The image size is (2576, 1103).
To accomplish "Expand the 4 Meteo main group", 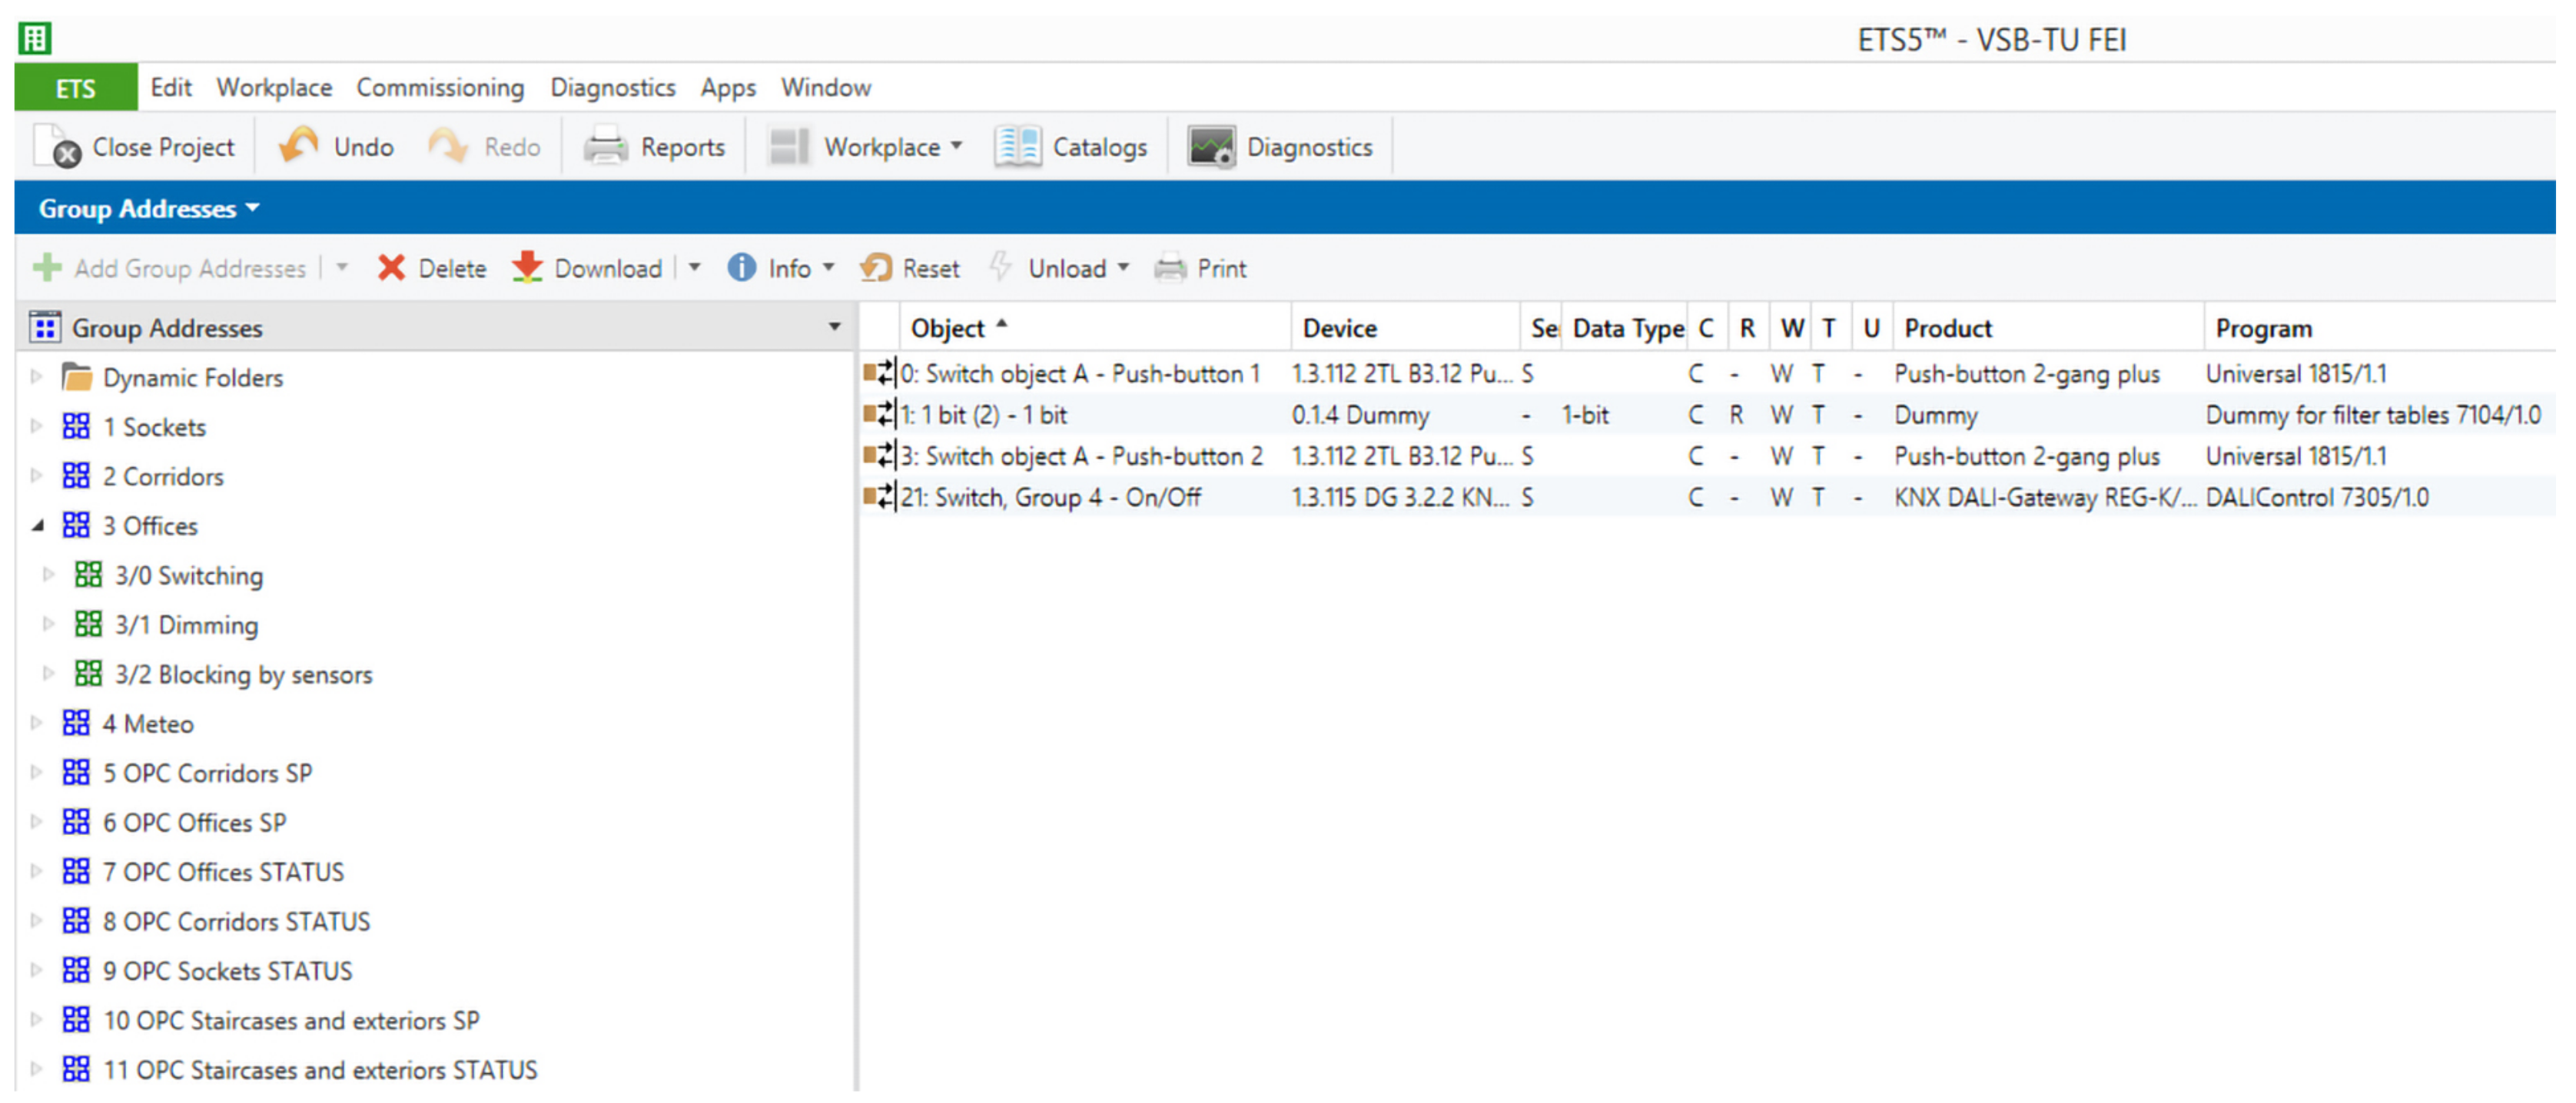I will coord(37,722).
